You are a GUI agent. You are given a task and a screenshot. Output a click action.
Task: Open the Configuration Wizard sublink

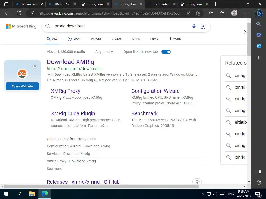click(x=155, y=91)
